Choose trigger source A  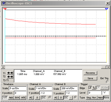click(98, 88)
